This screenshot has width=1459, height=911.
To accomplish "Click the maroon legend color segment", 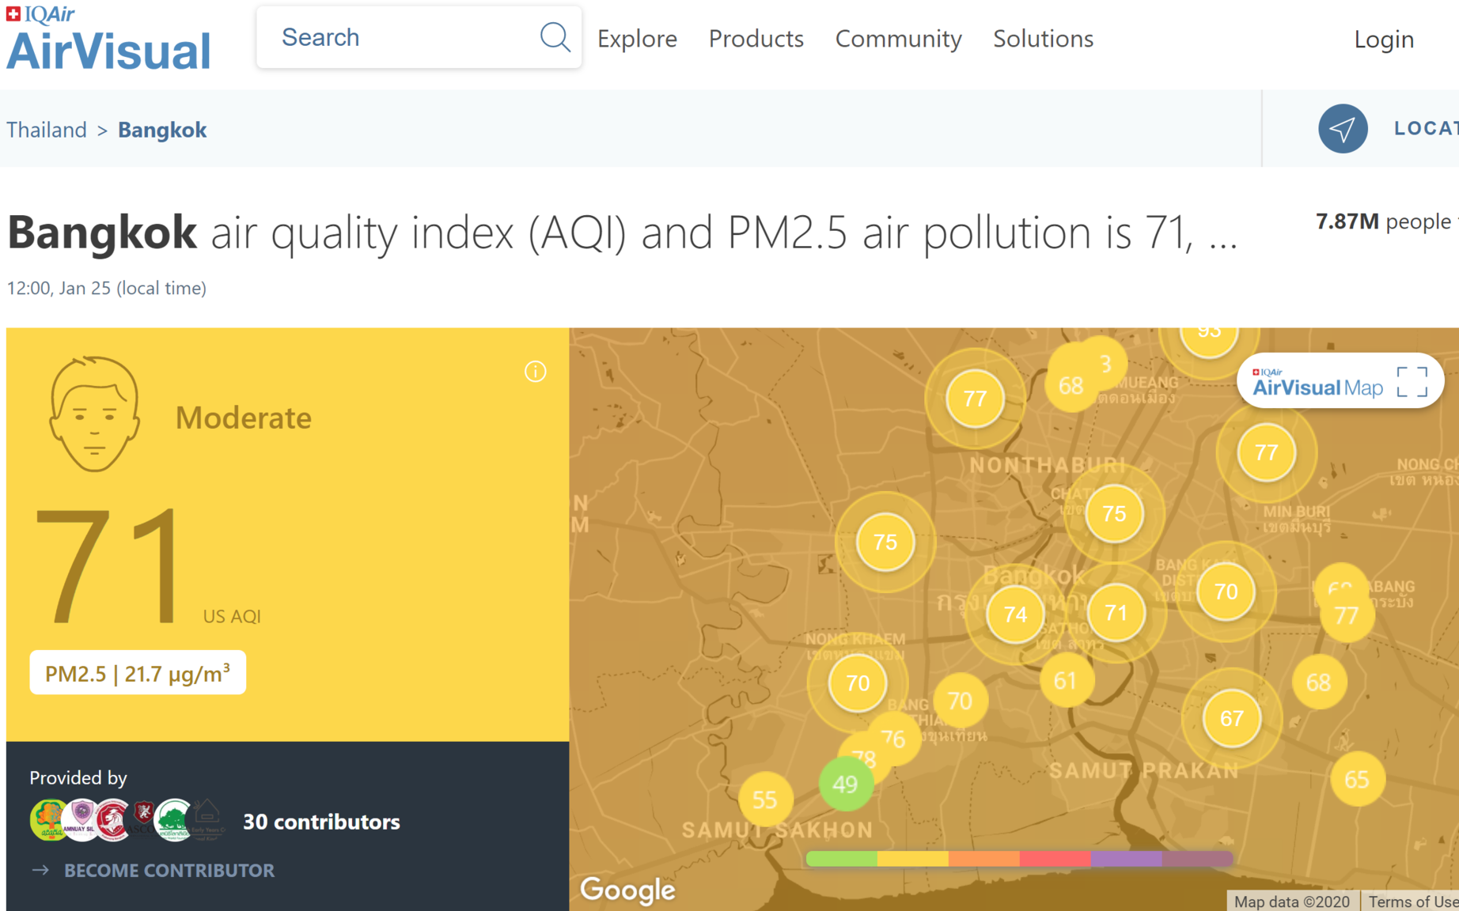I will coord(1197,858).
